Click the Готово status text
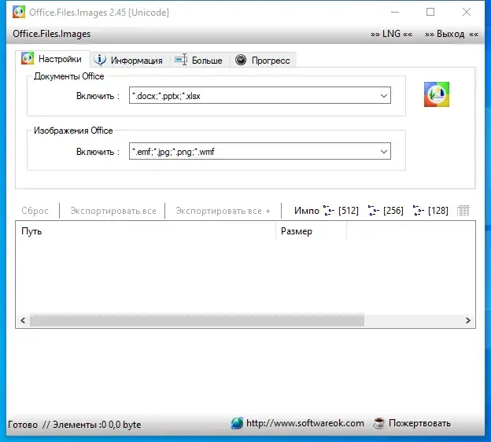This screenshot has height=442, width=491. pyautogui.click(x=23, y=425)
